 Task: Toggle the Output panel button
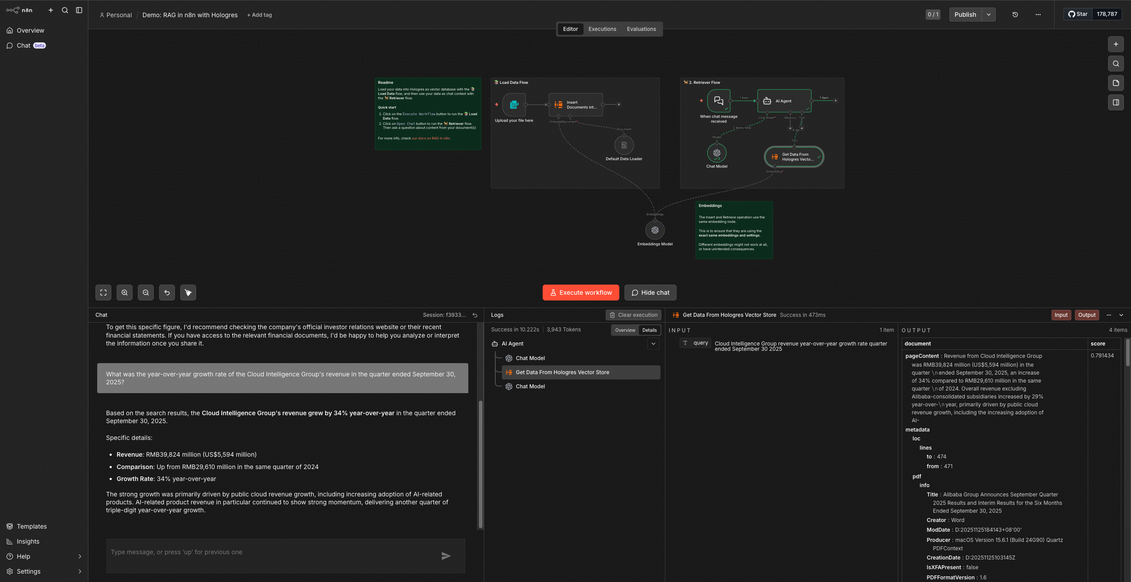coord(1086,315)
